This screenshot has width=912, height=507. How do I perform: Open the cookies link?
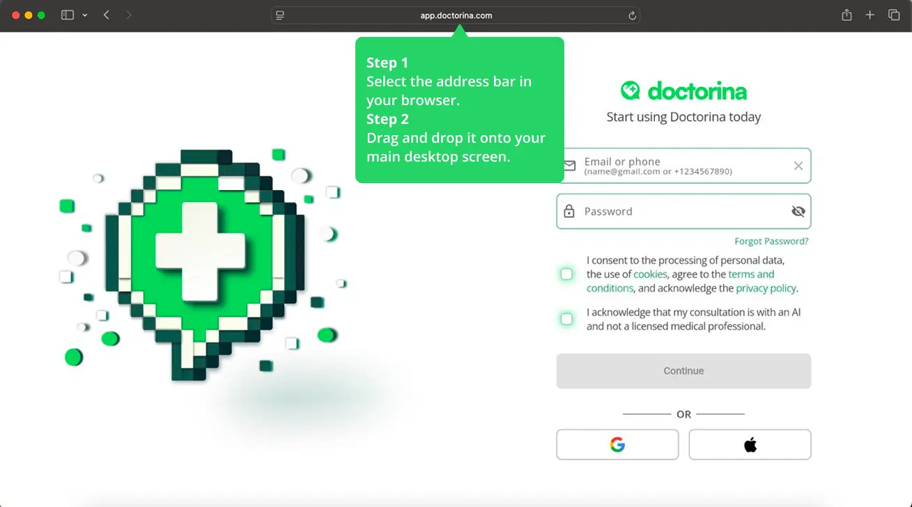pos(650,274)
